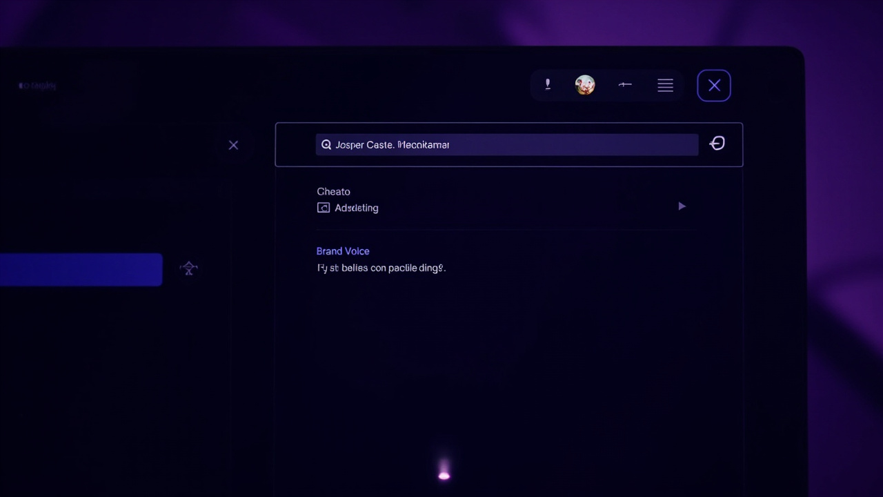Select the Cheato heading

(333, 191)
